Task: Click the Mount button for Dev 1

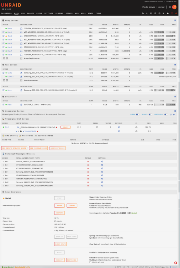Action: [65, 127]
